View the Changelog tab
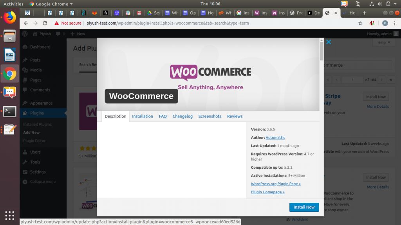401x225 pixels. [x=182, y=116]
